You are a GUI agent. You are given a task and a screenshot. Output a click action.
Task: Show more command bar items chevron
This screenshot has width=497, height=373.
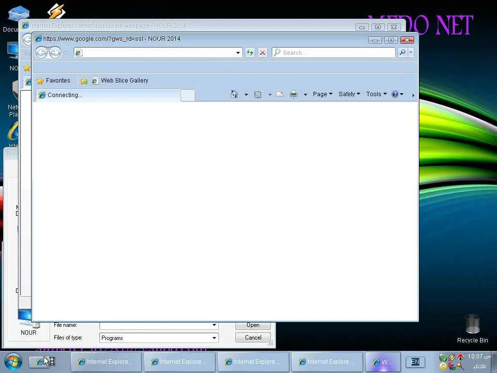(413, 95)
